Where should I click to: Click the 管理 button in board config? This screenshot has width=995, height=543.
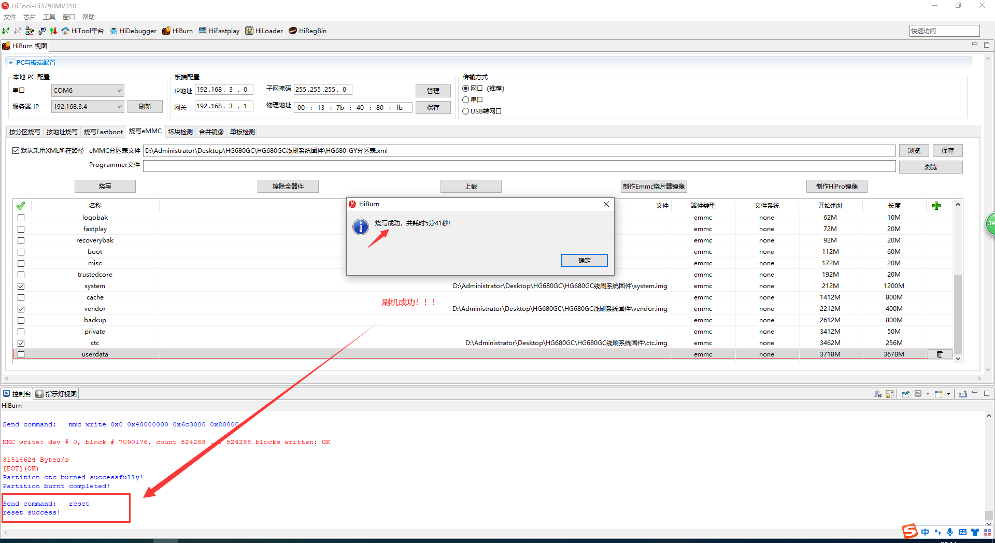pyautogui.click(x=433, y=91)
